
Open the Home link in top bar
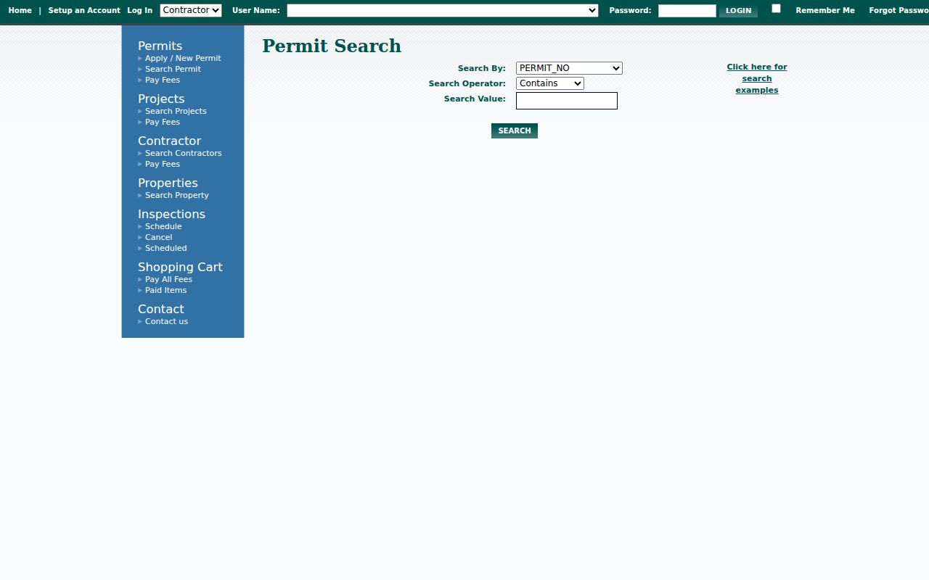(x=20, y=10)
